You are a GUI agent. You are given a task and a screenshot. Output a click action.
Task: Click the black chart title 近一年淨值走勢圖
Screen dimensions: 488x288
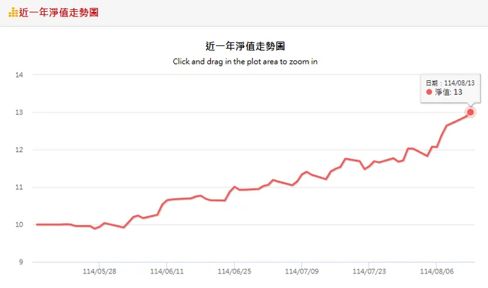(x=245, y=46)
